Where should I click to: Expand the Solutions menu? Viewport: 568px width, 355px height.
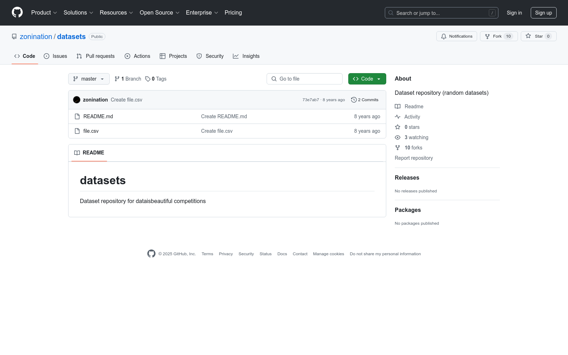tap(78, 12)
